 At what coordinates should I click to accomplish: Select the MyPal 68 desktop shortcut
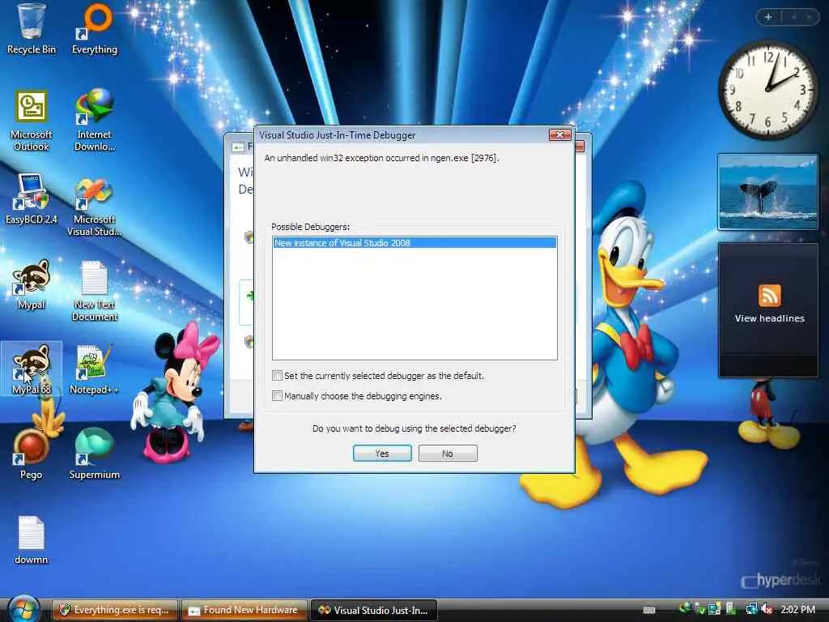32,369
